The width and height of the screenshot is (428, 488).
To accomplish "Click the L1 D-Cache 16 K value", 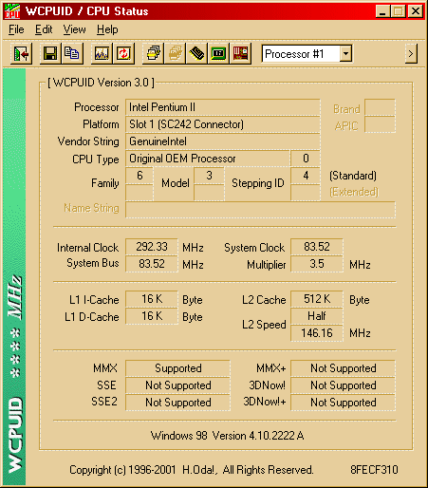I will [152, 316].
